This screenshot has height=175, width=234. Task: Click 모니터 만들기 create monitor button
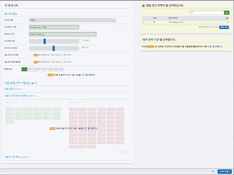[x=225, y=171]
